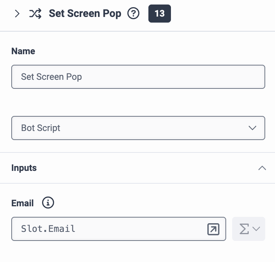Click the 'Set Screen Pop' text in Name box
Viewport: 275px width, 262px height.
tap(51, 77)
